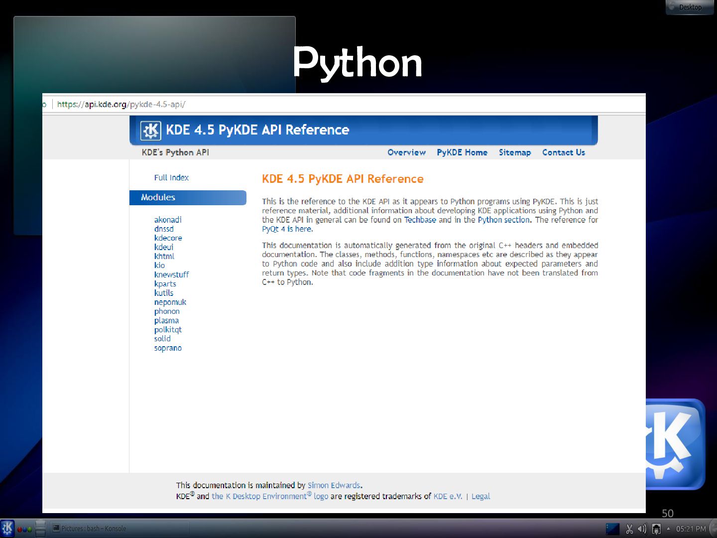Open the Sitemap navigation link

point(514,152)
